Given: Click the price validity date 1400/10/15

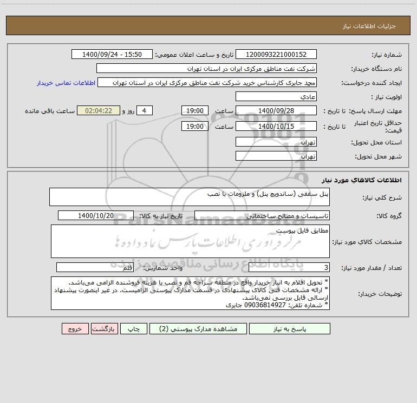Looking at the screenshot, I should [x=276, y=126].
